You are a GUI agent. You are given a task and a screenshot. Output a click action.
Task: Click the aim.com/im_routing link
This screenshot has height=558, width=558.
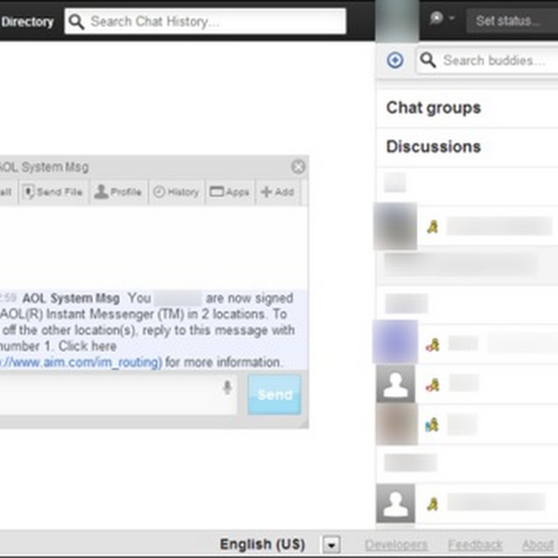[x=81, y=362]
